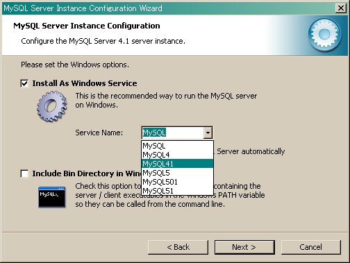Screen dimensions: 350x263
Task: Click the 'MySQL Server Instance Configuration' heading
Action: [x=87, y=26]
